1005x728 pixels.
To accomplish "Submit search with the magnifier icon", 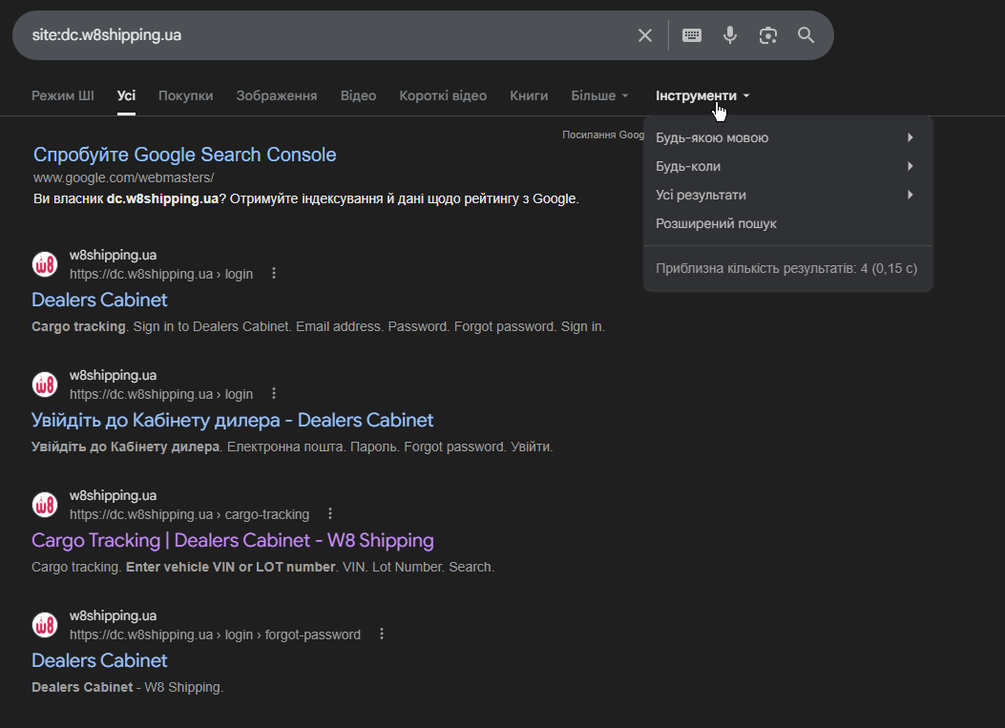I will (x=806, y=35).
